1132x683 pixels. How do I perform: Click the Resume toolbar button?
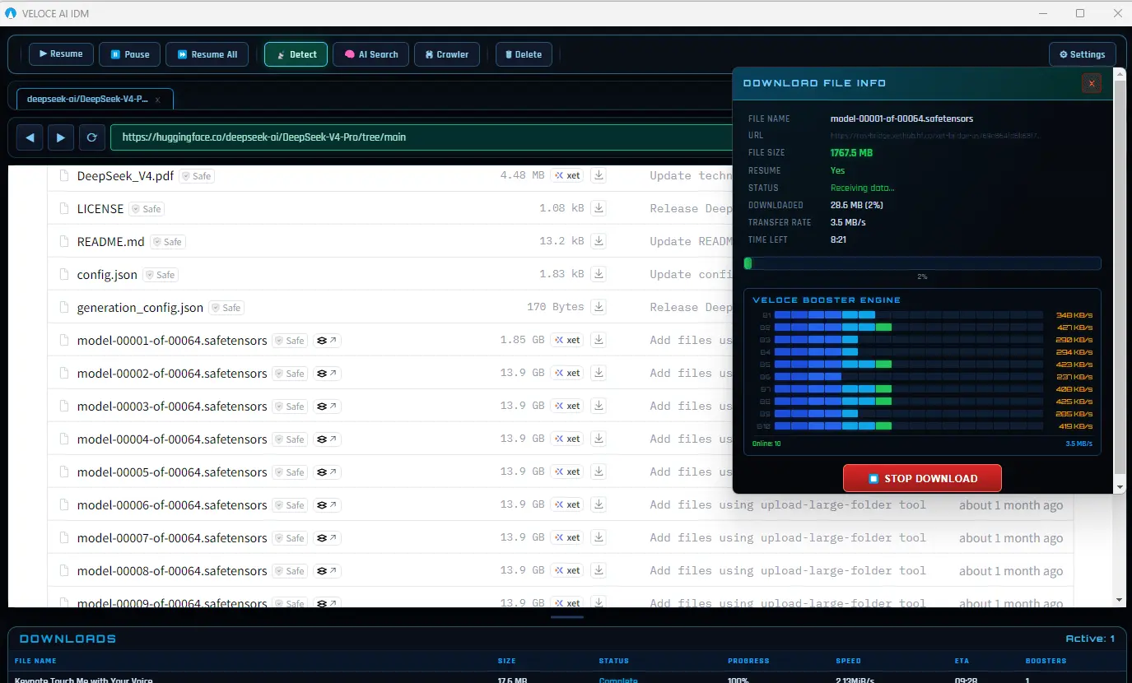pos(61,54)
